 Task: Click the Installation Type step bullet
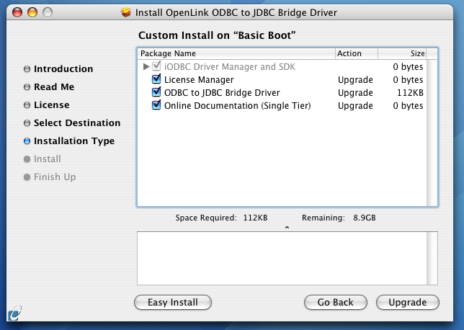pyautogui.click(x=27, y=141)
